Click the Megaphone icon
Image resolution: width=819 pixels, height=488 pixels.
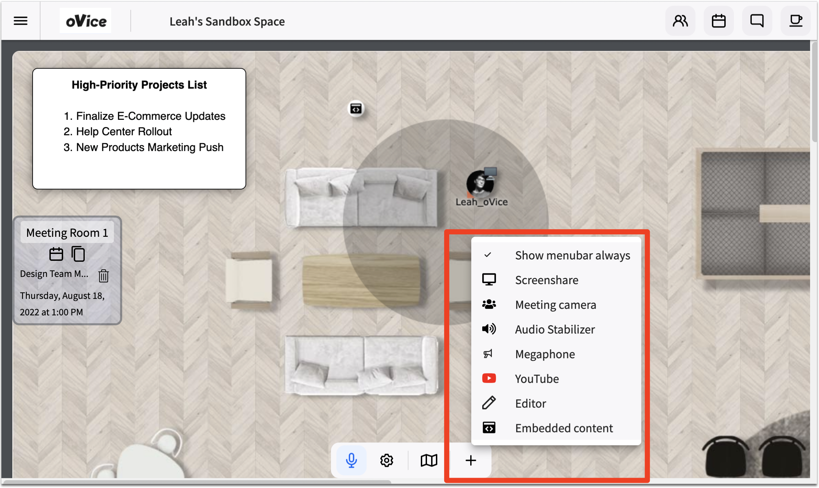[x=488, y=354]
